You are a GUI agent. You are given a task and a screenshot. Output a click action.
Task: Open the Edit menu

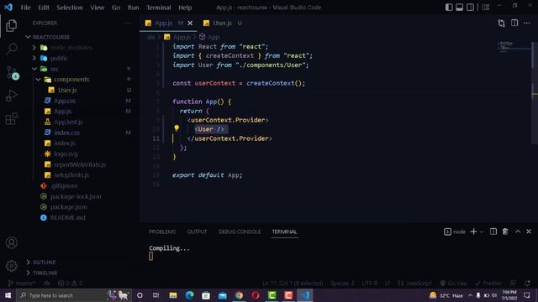[44, 8]
